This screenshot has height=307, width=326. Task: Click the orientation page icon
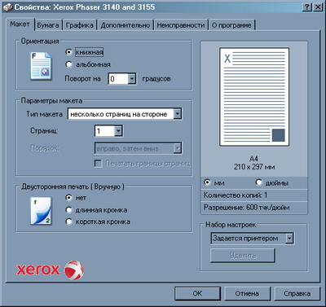tap(40, 66)
